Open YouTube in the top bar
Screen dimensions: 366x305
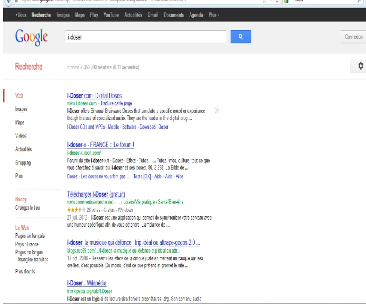[111, 15]
